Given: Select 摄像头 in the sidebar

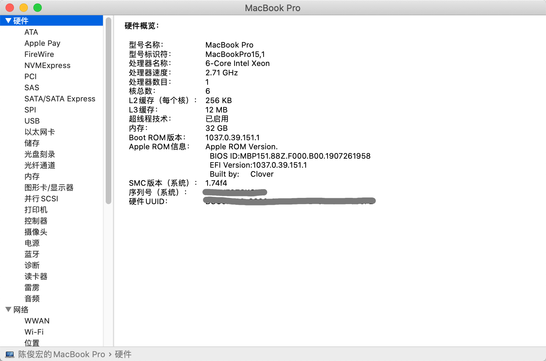Looking at the screenshot, I should point(36,232).
